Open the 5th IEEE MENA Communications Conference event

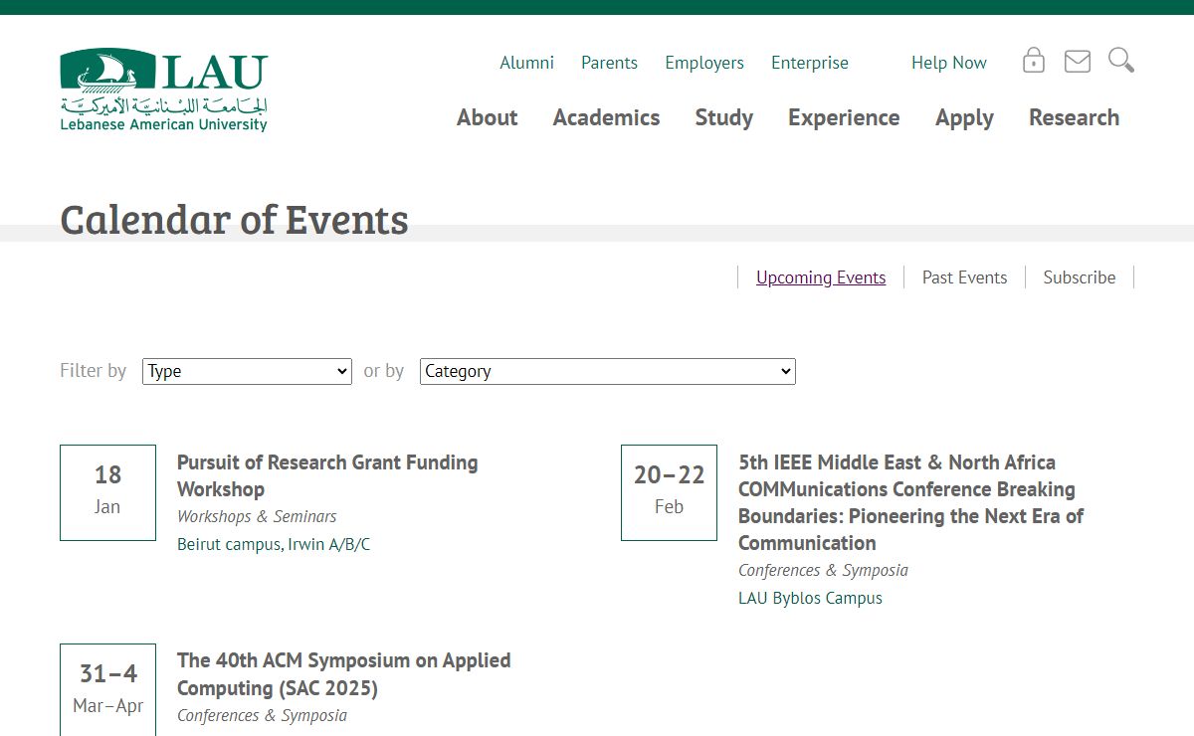[910, 502]
